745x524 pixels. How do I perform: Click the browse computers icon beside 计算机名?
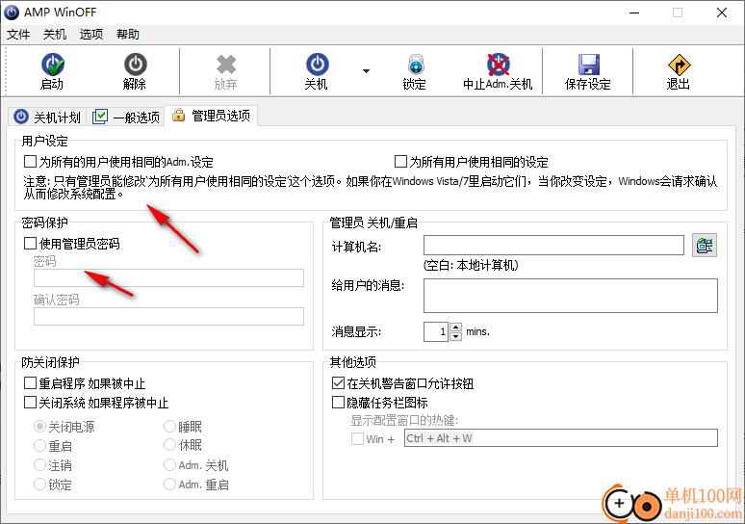coord(705,246)
